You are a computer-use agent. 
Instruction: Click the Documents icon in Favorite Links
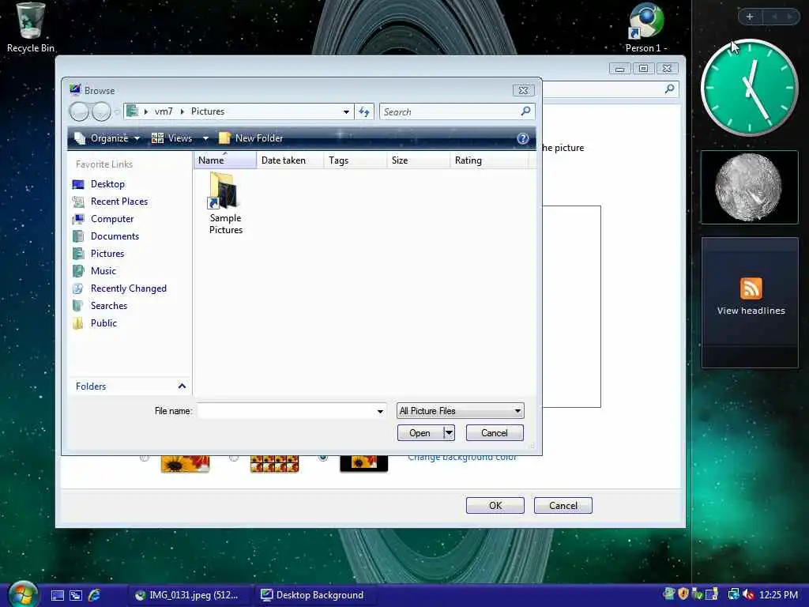click(78, 236)
